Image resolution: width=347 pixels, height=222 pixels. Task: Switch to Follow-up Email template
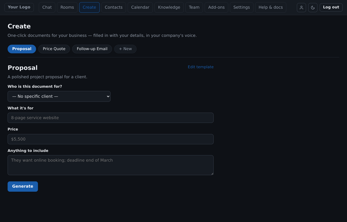click(92, 49)
